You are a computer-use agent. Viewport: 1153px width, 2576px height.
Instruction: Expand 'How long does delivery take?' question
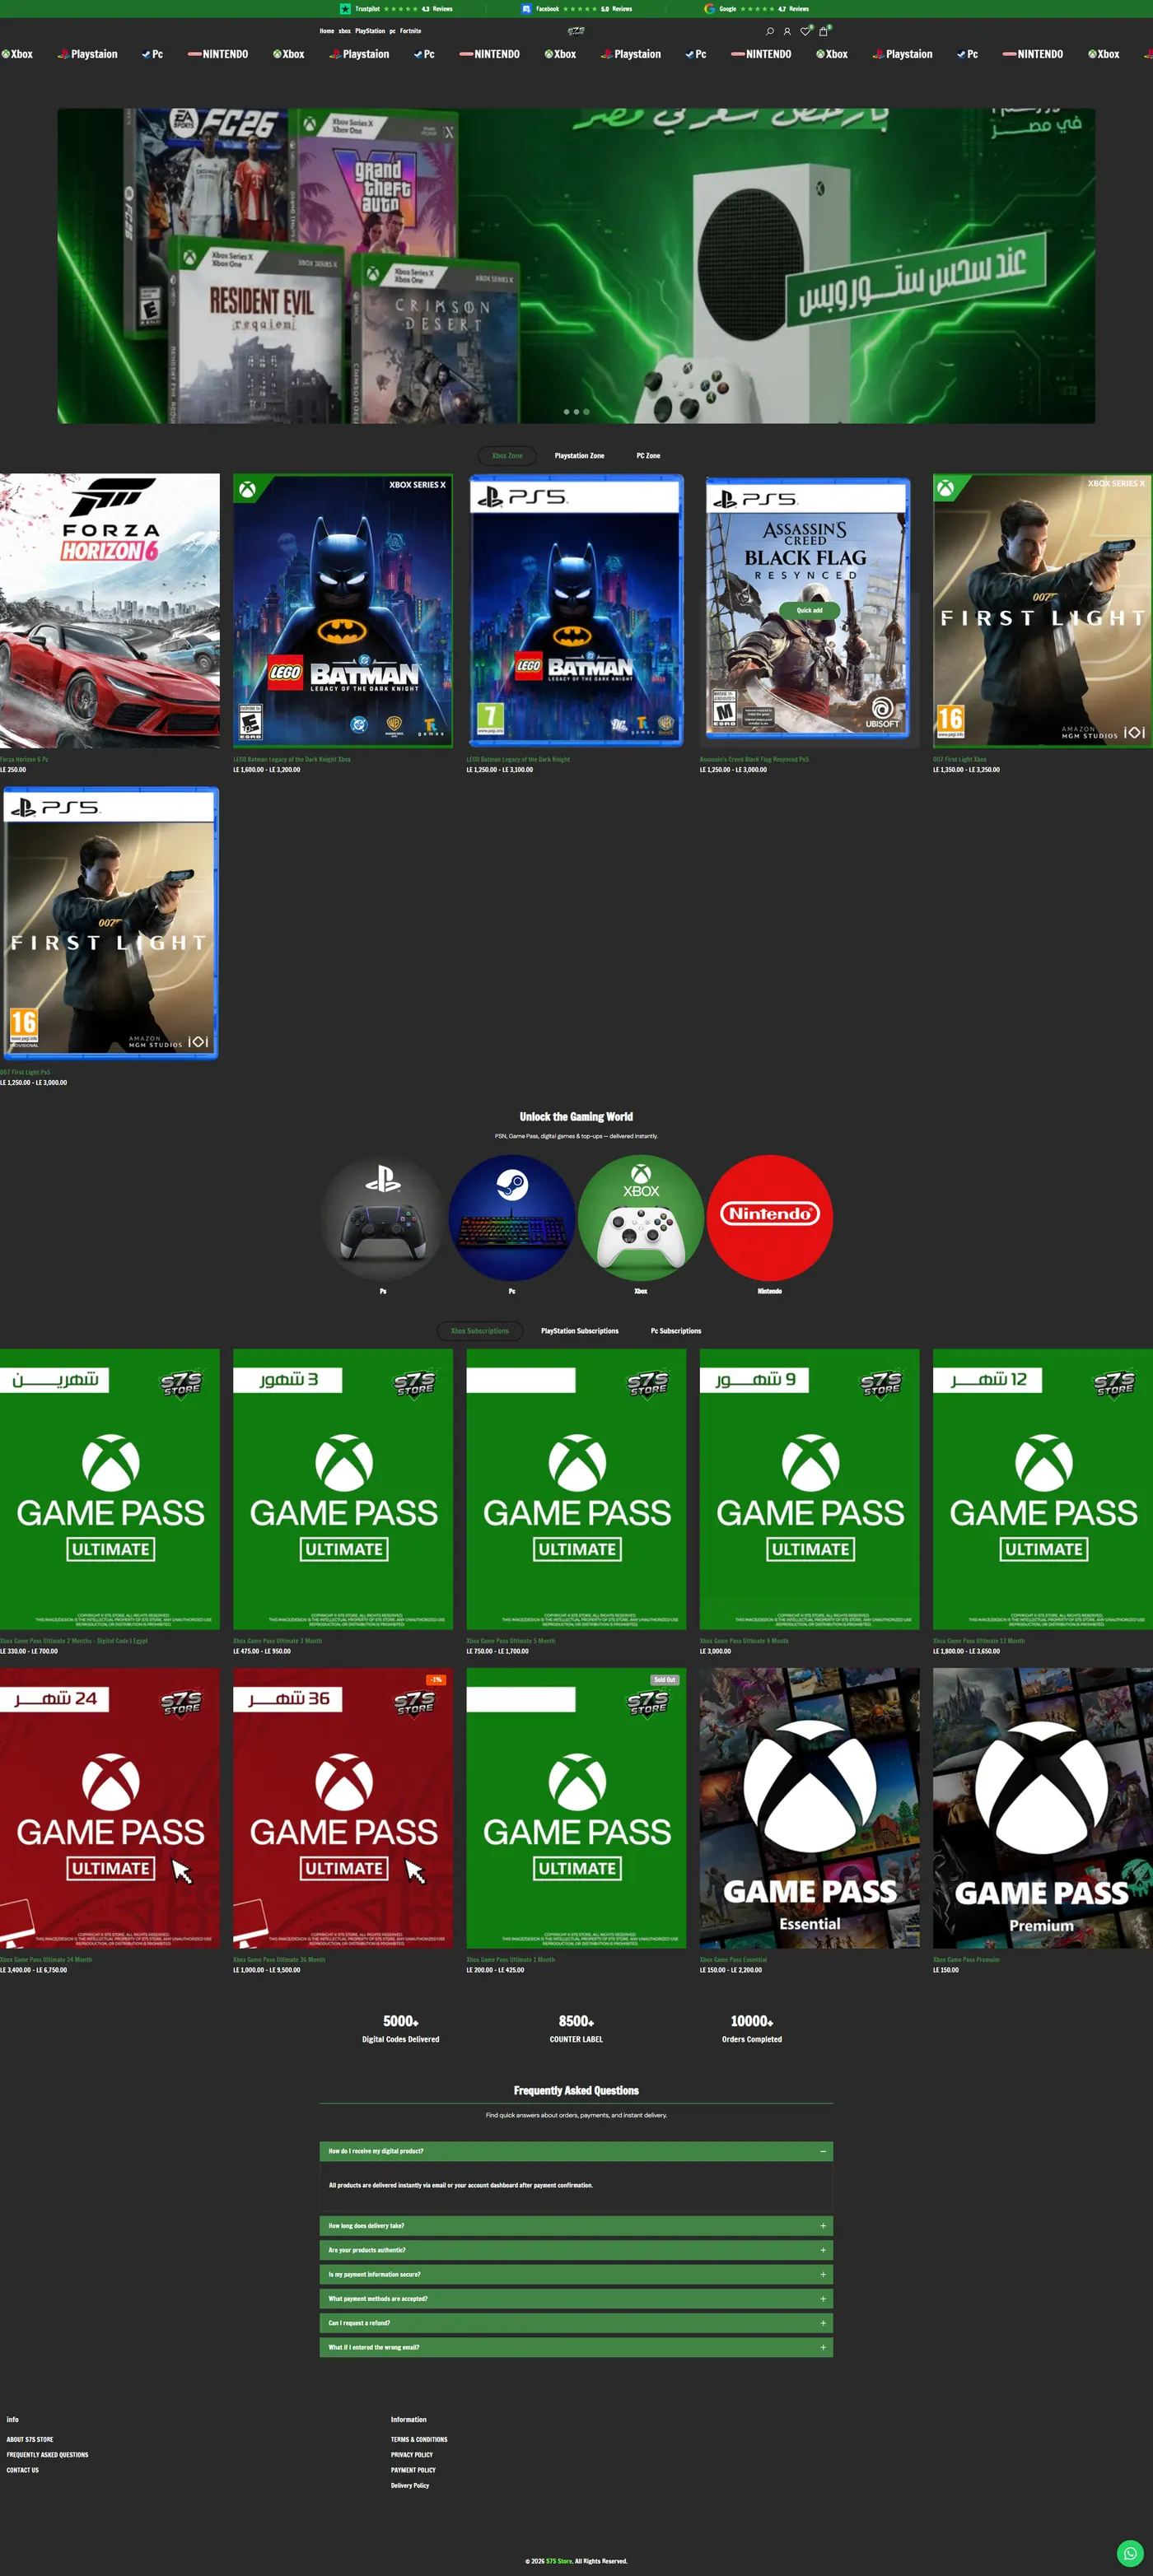576,2226
